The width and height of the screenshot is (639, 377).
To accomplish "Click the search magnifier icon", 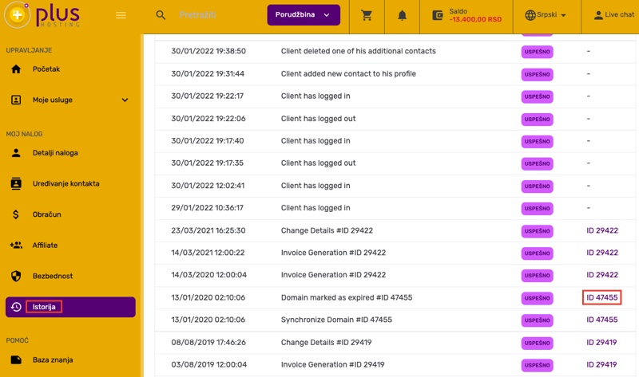I will coord(161,15).
